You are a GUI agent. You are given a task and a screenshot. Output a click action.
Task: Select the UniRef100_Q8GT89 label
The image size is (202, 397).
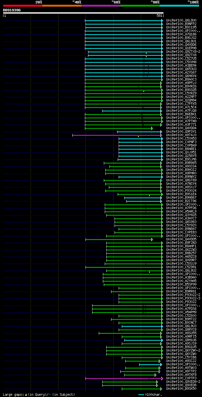pos(181,180)
